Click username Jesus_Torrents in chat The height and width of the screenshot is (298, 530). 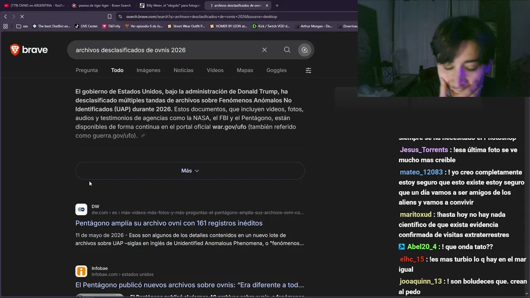click(424, 150)
